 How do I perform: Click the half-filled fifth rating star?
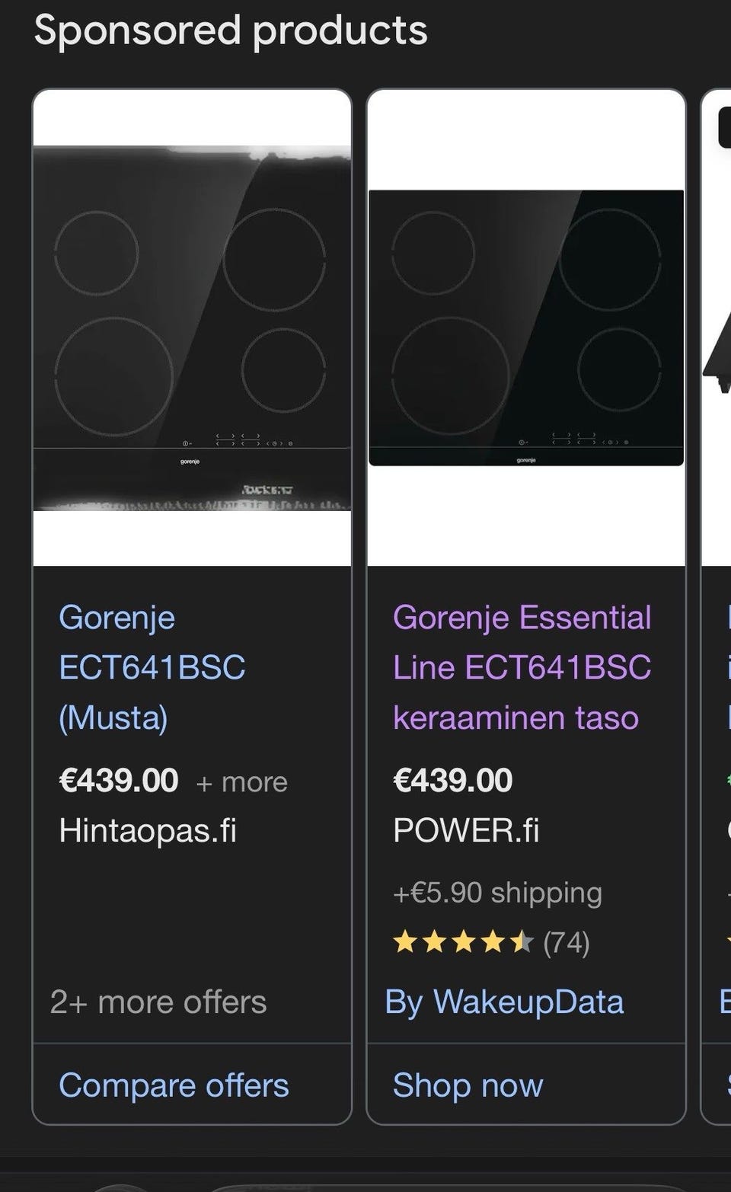click(x=522, y=943)
